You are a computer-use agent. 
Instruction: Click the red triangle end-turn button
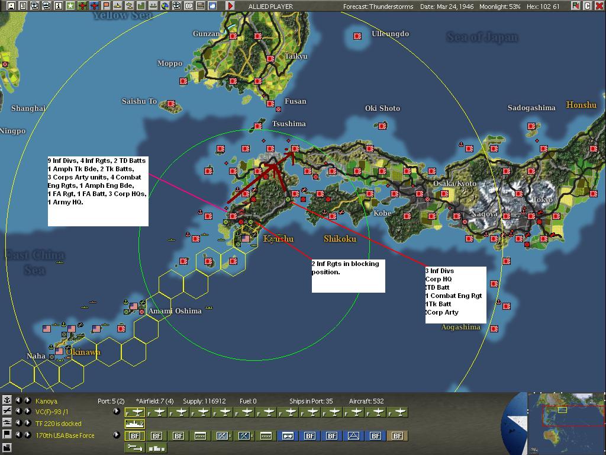230,6
